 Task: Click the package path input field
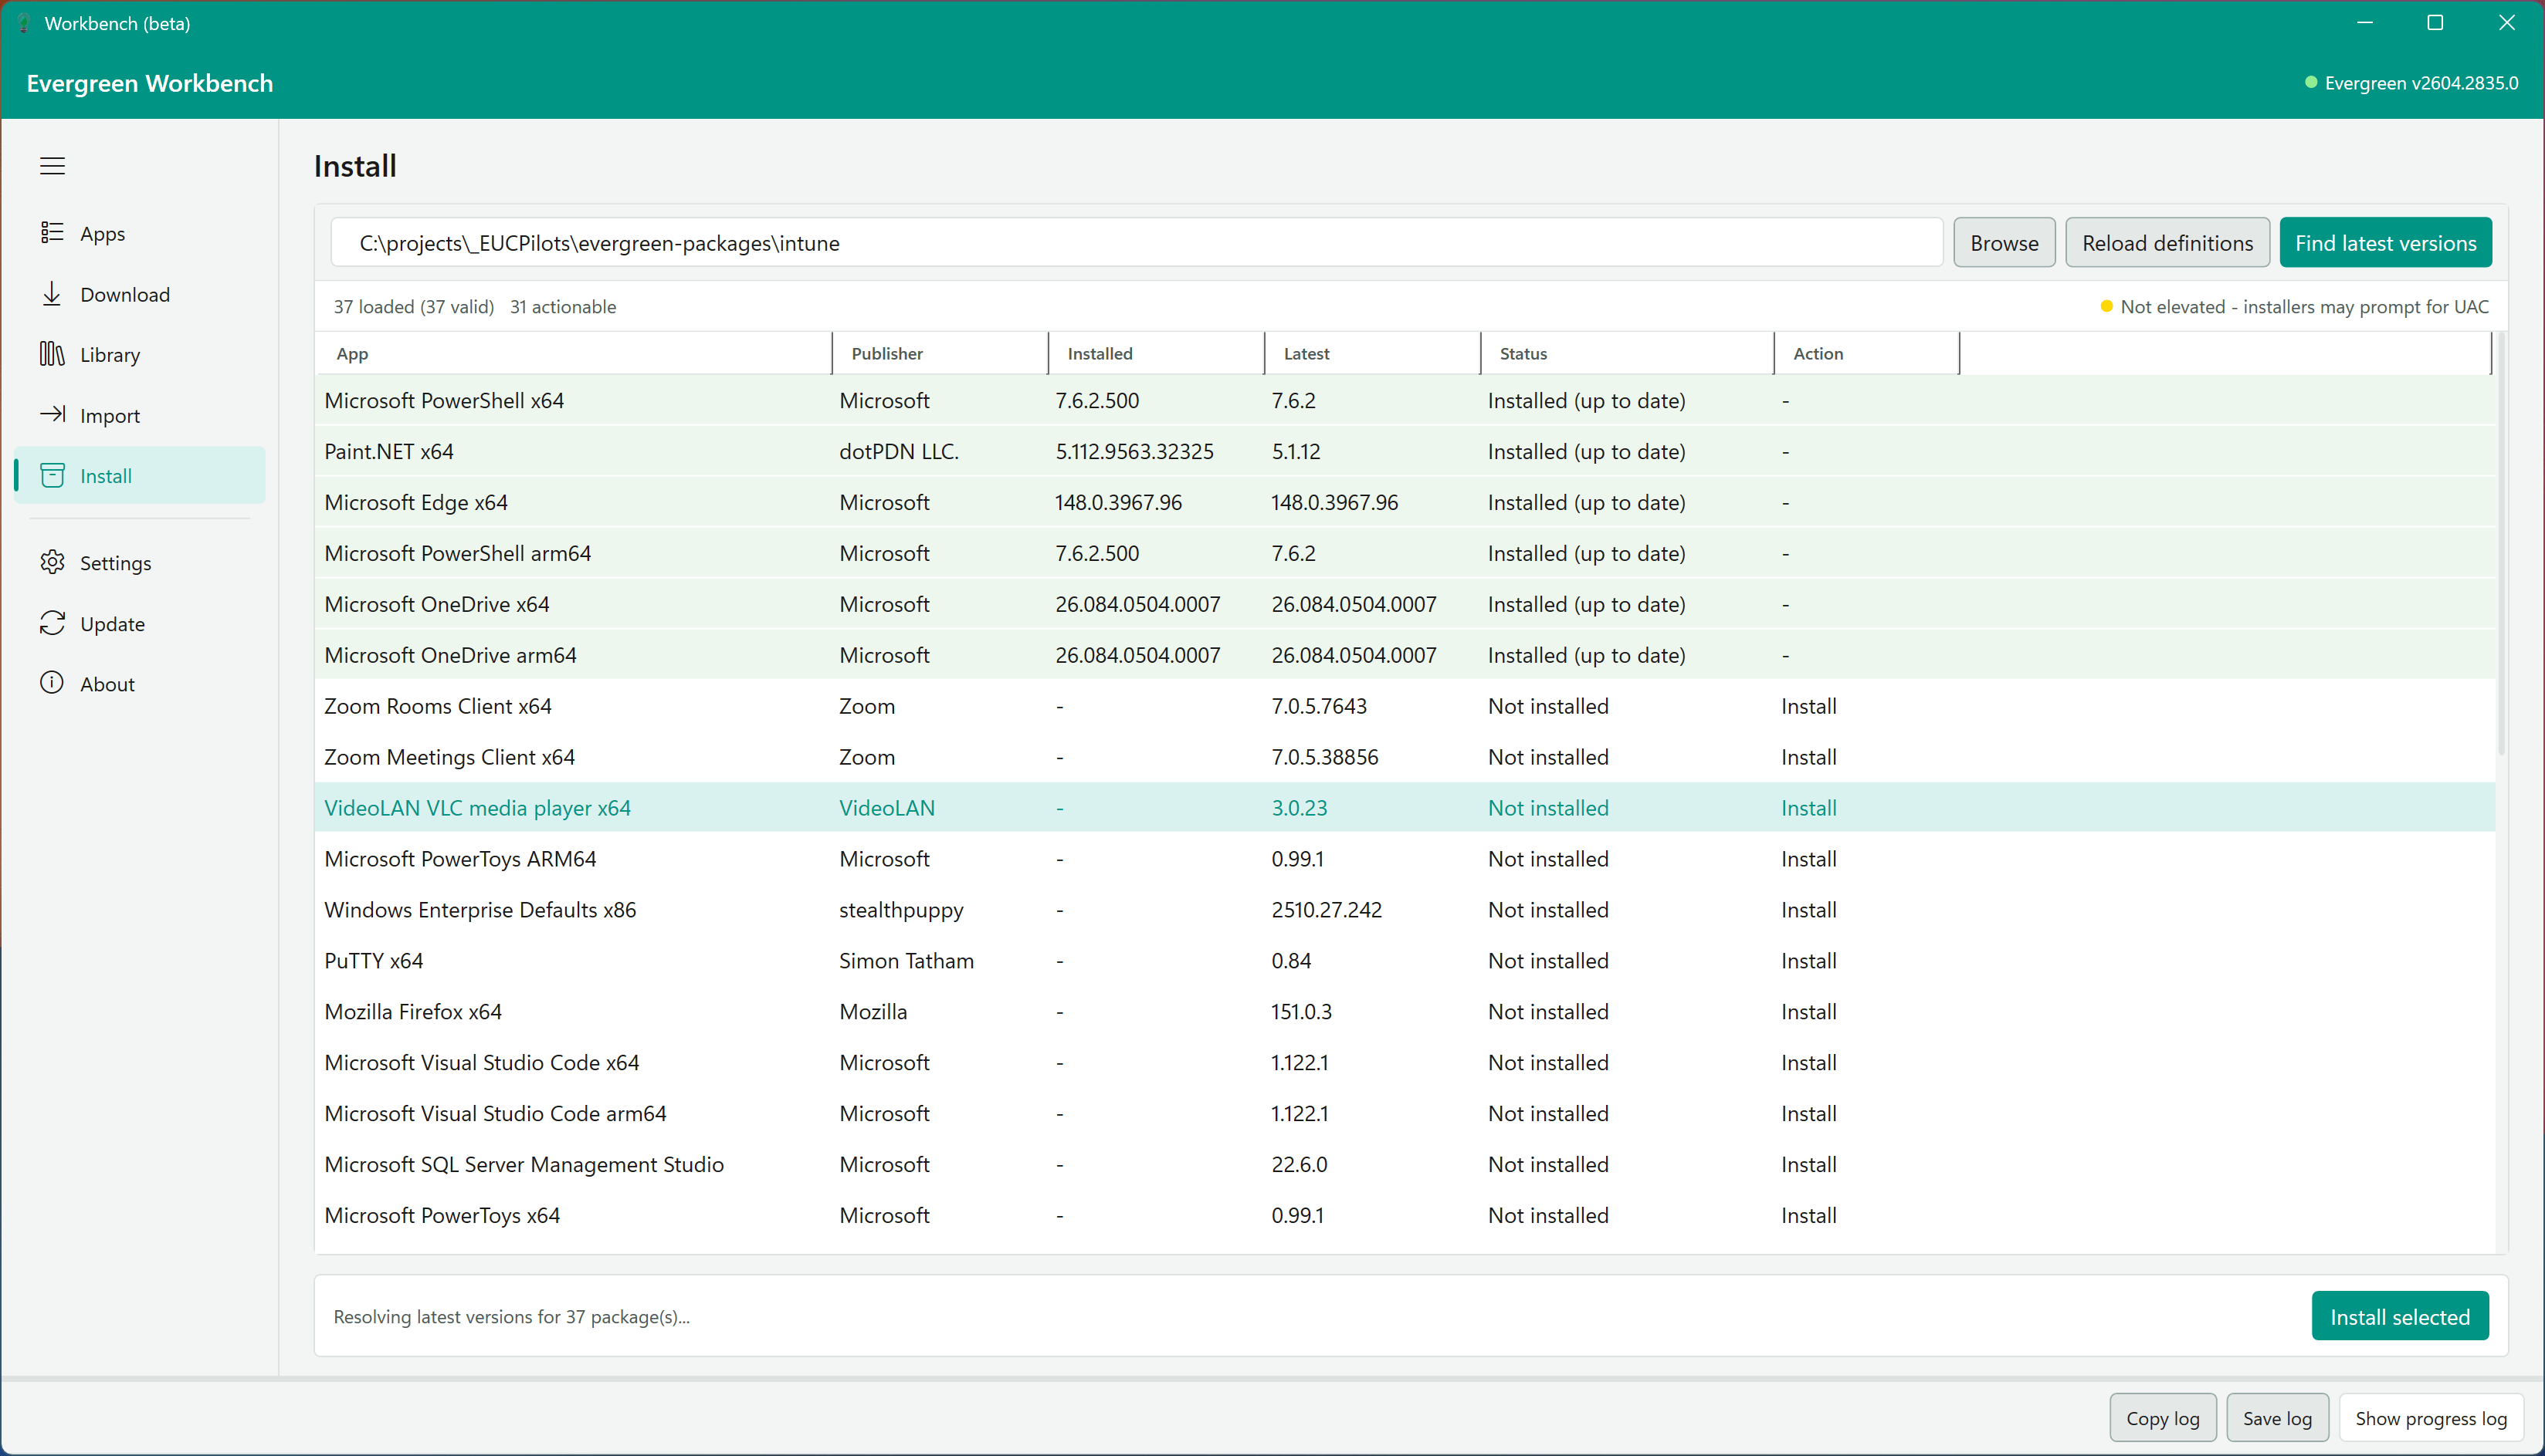coord(1137,243)
